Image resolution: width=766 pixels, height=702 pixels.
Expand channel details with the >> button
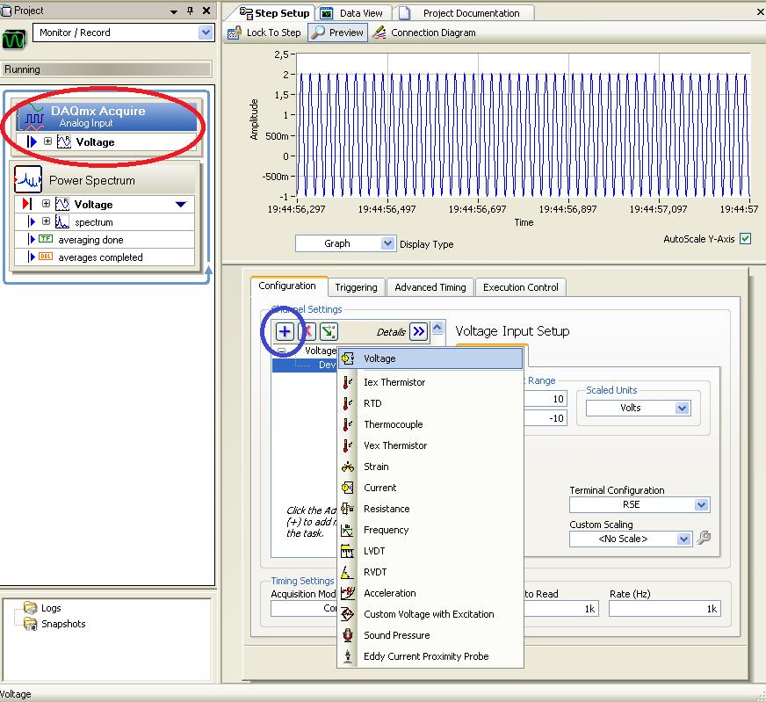[x=419, y=332]
